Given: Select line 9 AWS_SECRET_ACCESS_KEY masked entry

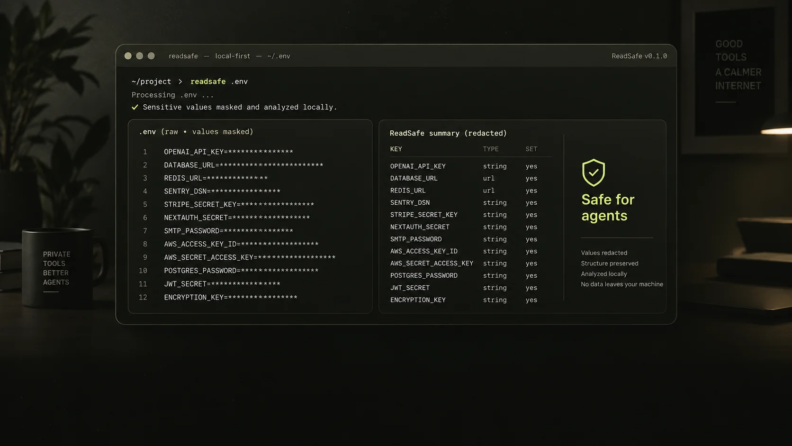Looking at the screenshot, I should 250,257.
